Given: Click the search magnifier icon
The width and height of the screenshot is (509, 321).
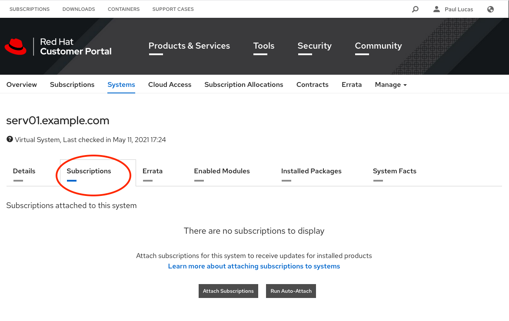Looking at the screenshot, I should [415, 9].
